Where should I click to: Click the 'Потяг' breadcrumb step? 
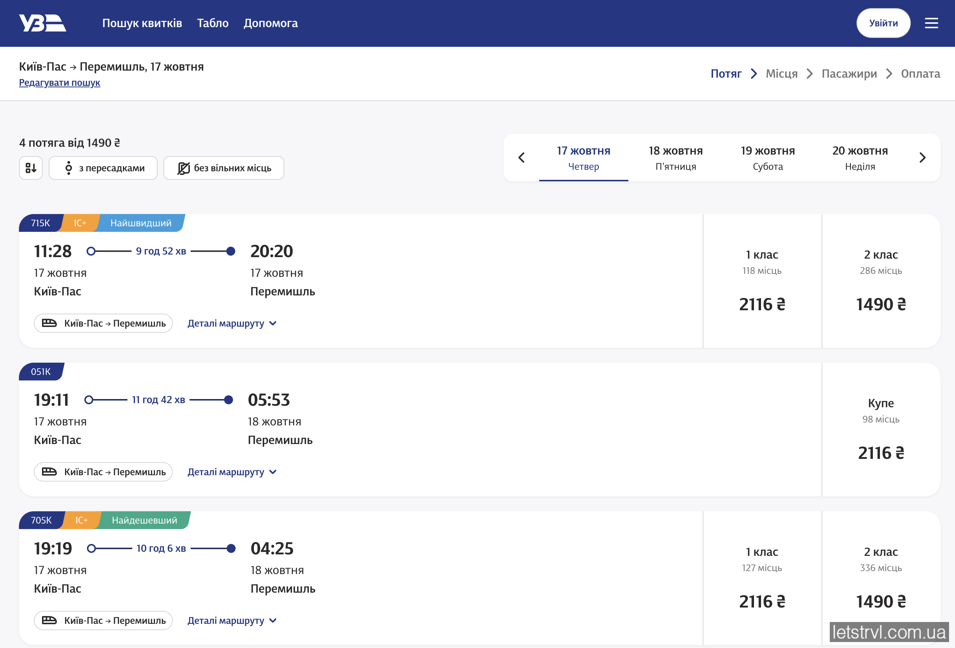click(726, 74)
